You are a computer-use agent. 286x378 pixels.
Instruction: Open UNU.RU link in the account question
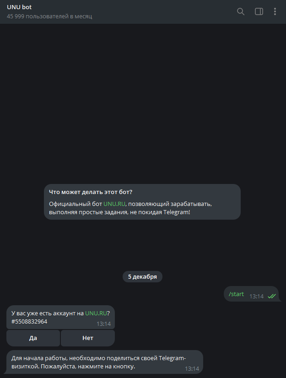tap(96, 313)
